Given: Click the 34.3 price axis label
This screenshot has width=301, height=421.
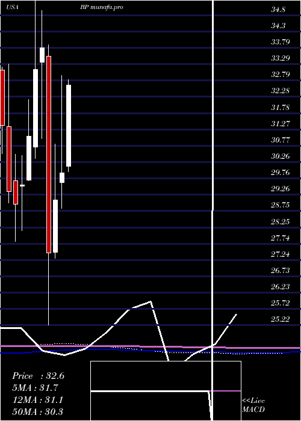Looking at the screenshot, I should [278, 26].
